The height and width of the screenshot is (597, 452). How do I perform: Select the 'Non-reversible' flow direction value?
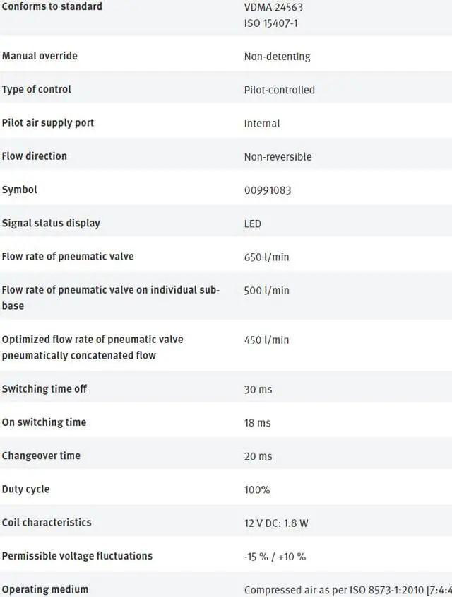[x=278, y=157]
